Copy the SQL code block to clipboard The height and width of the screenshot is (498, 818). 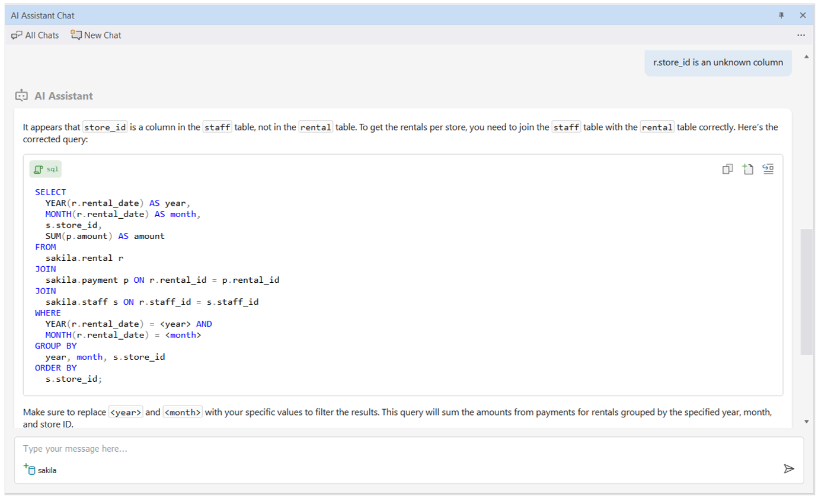(728, 170)
